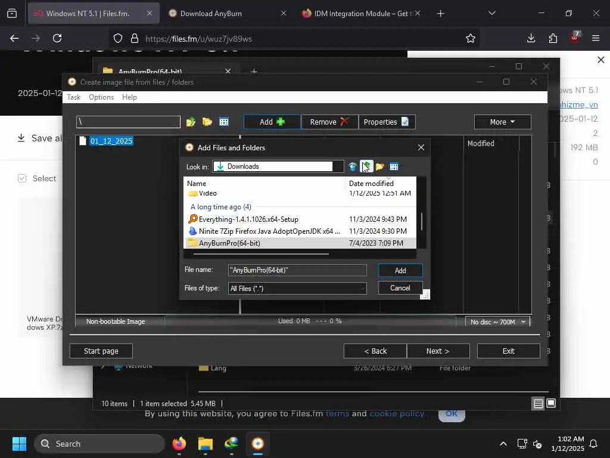The image size is (610, 458).
Task: Collapse the 'A long time ago (4)' group
Action: pos(220,207)
